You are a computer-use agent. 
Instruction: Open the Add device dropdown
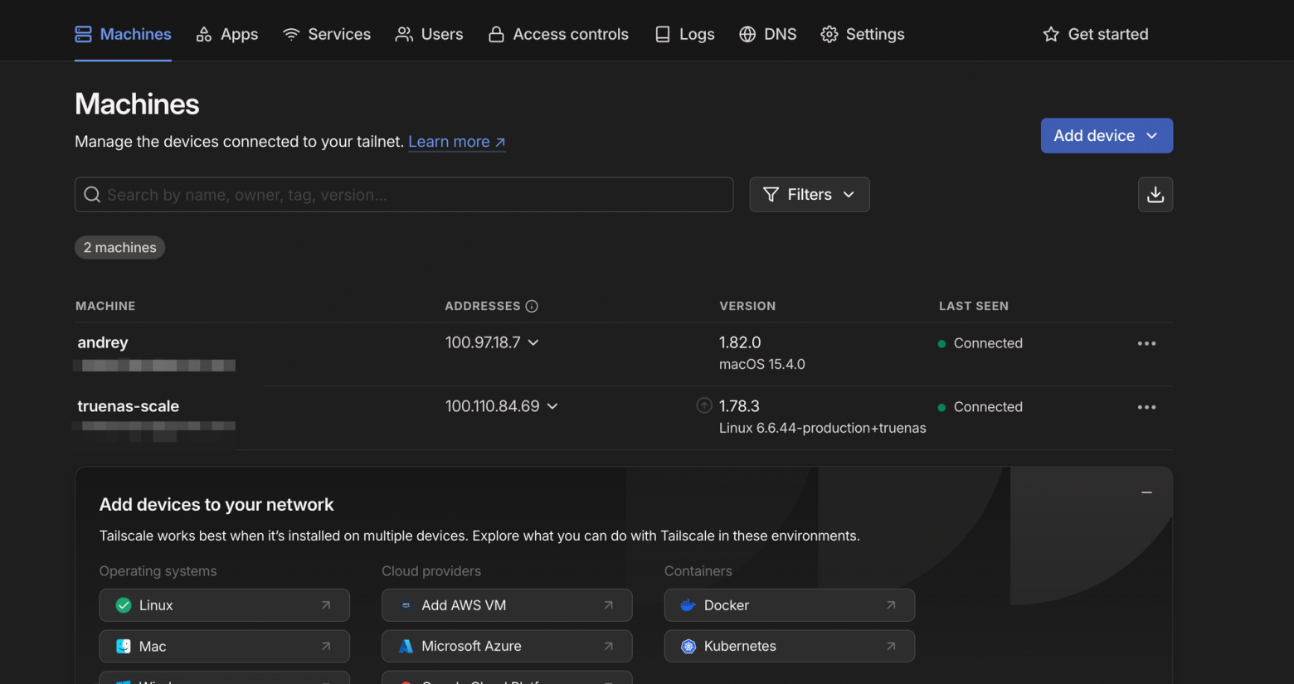(1107, 135)
